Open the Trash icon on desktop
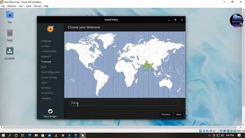245x138 pixels. point(10,33)
